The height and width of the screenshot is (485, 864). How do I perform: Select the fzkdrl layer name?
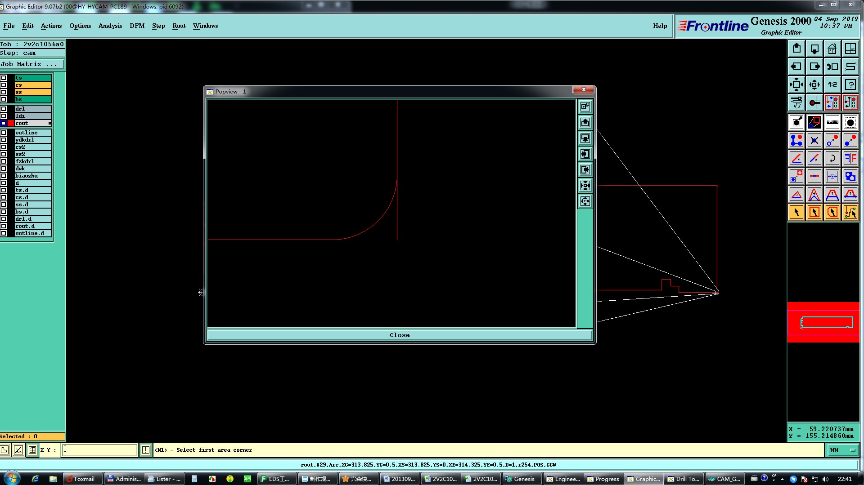click(x=33, y=161)
